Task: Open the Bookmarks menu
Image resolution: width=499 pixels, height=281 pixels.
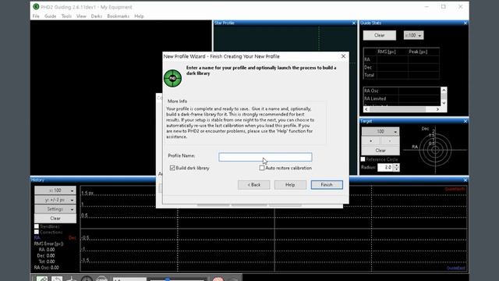Action: coord(118,16)
